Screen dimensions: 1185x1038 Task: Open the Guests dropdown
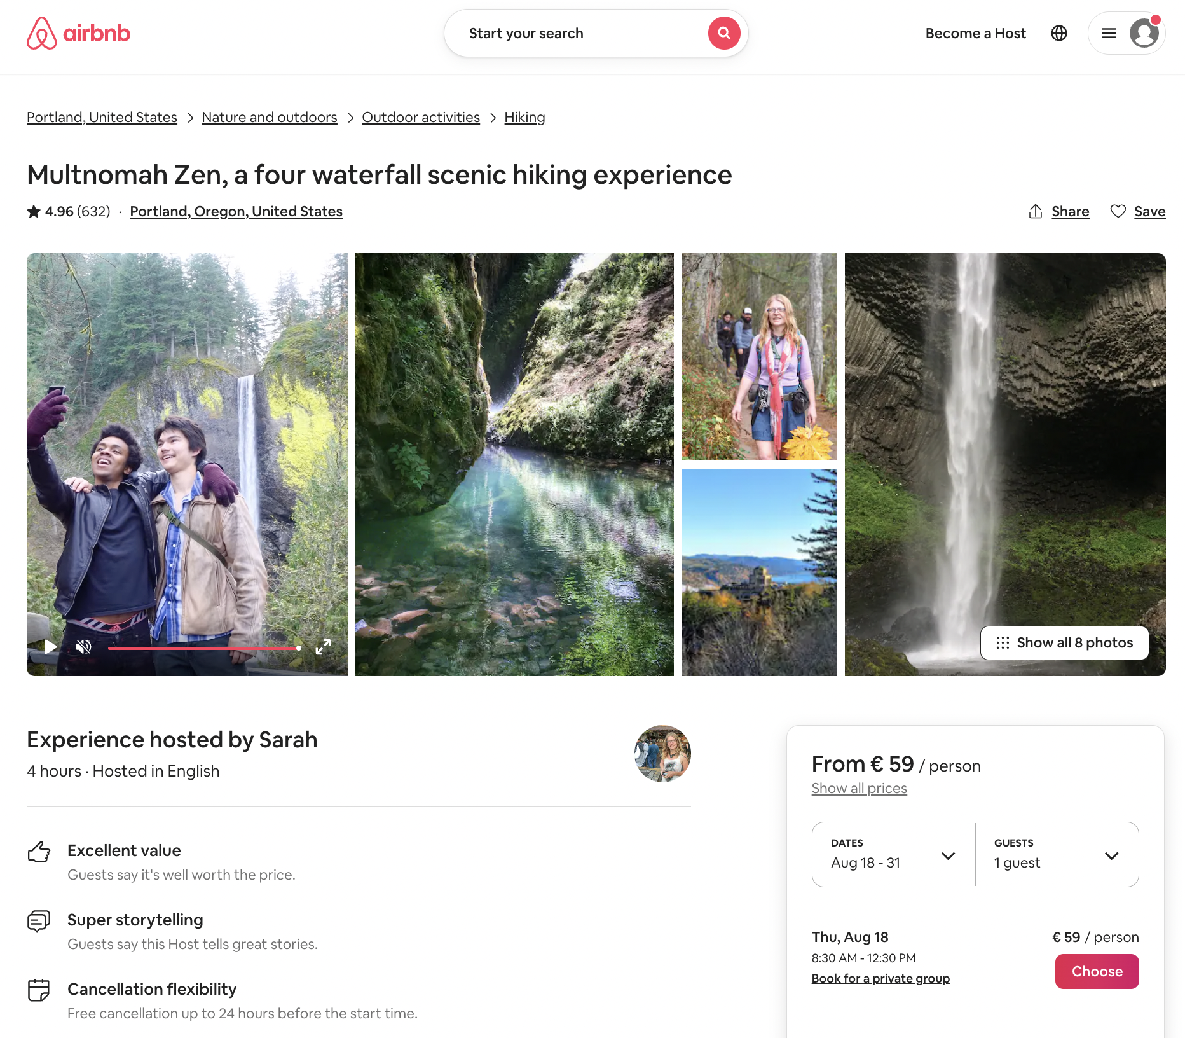tap(1057, 854)
